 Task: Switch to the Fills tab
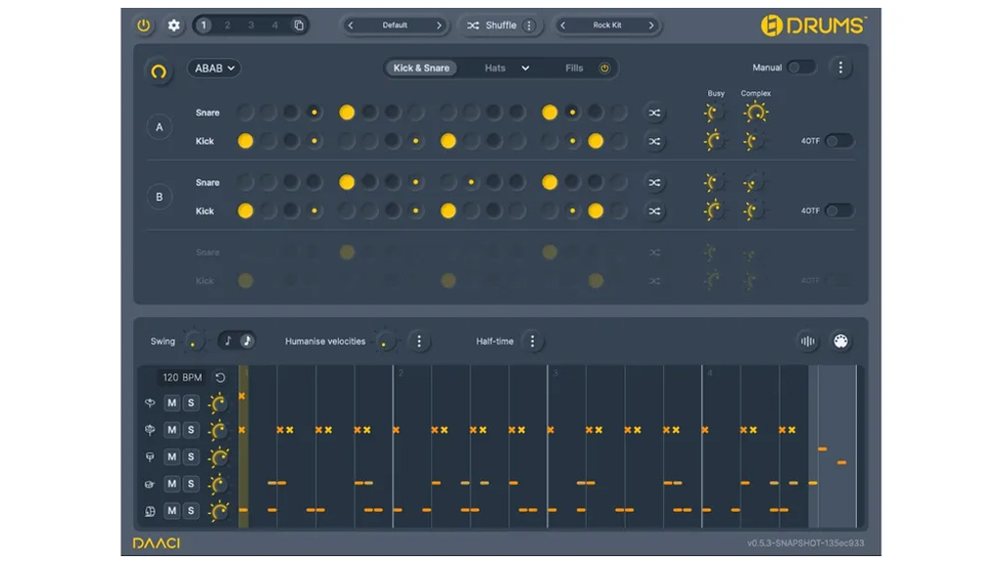pyautogui.click(x=574, y=68)
